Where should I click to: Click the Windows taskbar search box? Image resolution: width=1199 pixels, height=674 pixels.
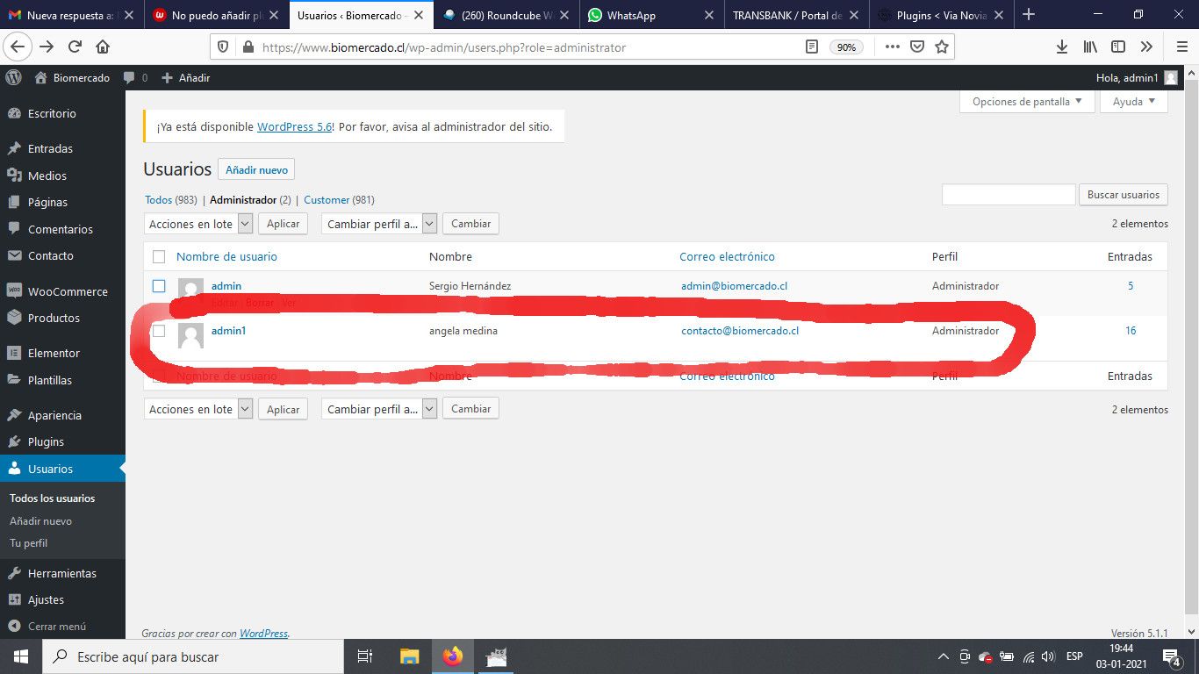coord(192,656)
